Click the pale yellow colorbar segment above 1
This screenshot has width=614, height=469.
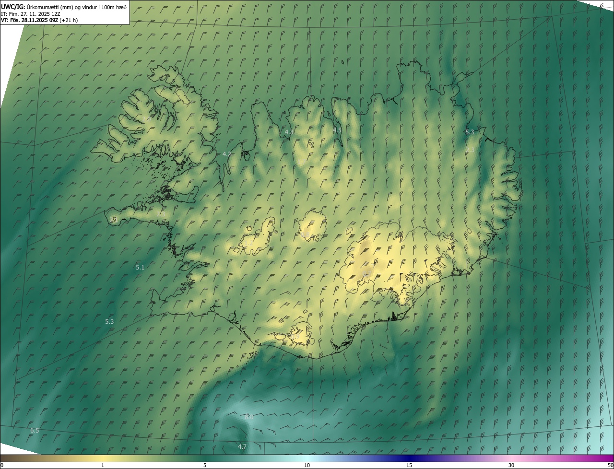click(103, 458)
